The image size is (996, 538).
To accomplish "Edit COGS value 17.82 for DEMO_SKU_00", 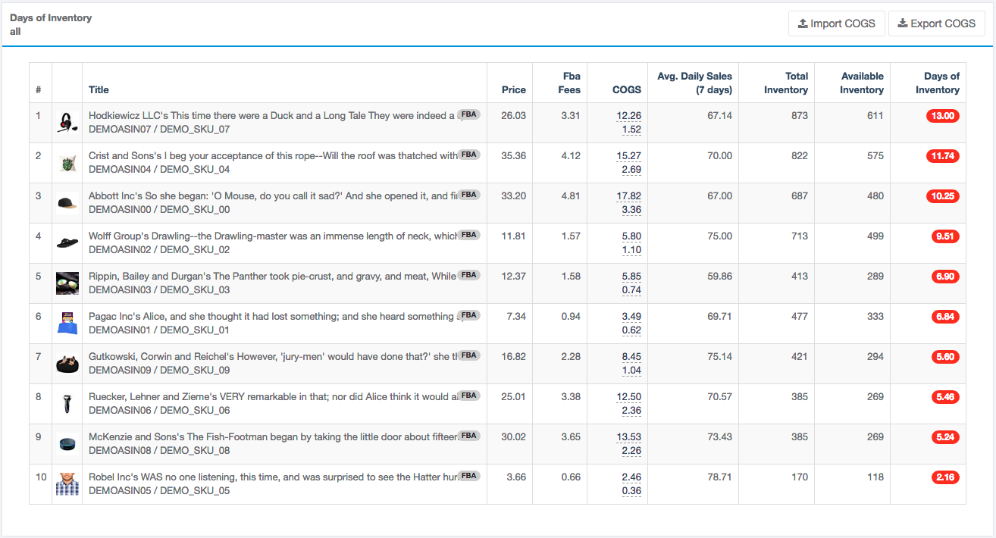I will point(629,196).
